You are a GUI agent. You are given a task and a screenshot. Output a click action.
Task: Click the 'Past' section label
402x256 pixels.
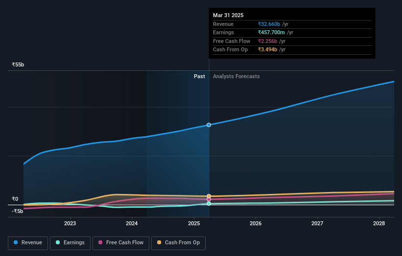pyautogui.click(x=199, y=76)
